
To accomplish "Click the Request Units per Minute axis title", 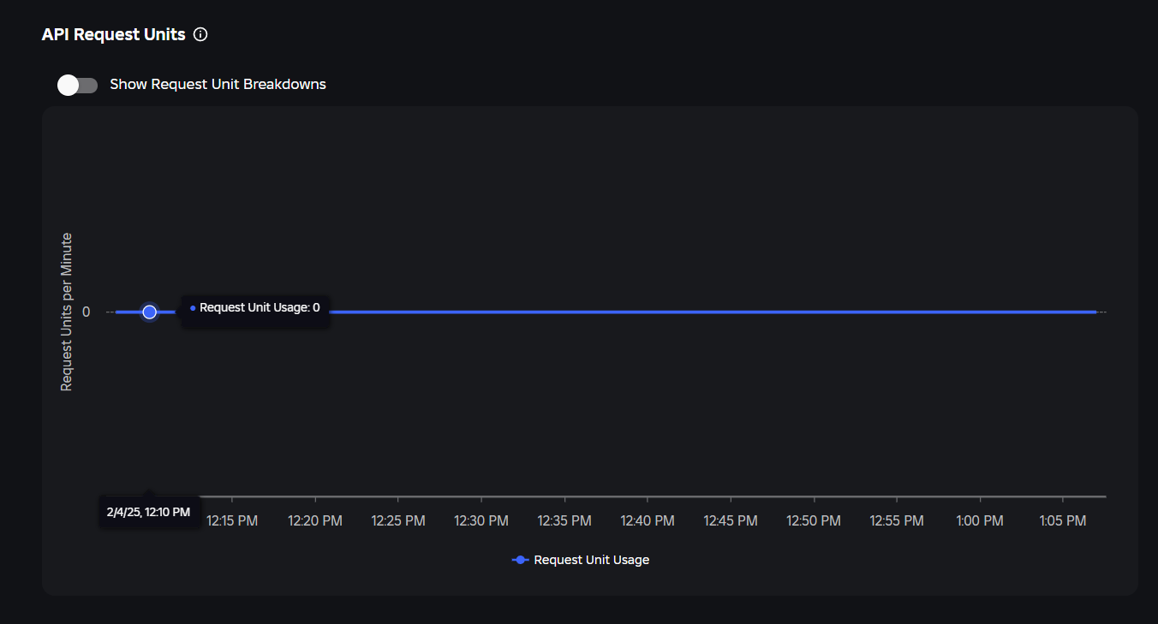I will [x=67, y=312].
